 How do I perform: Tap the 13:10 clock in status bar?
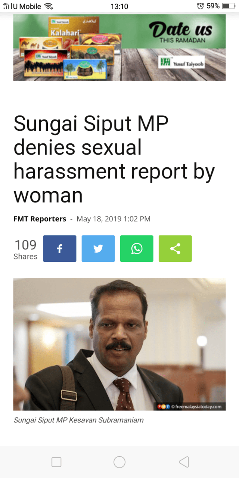pos(119,6)
